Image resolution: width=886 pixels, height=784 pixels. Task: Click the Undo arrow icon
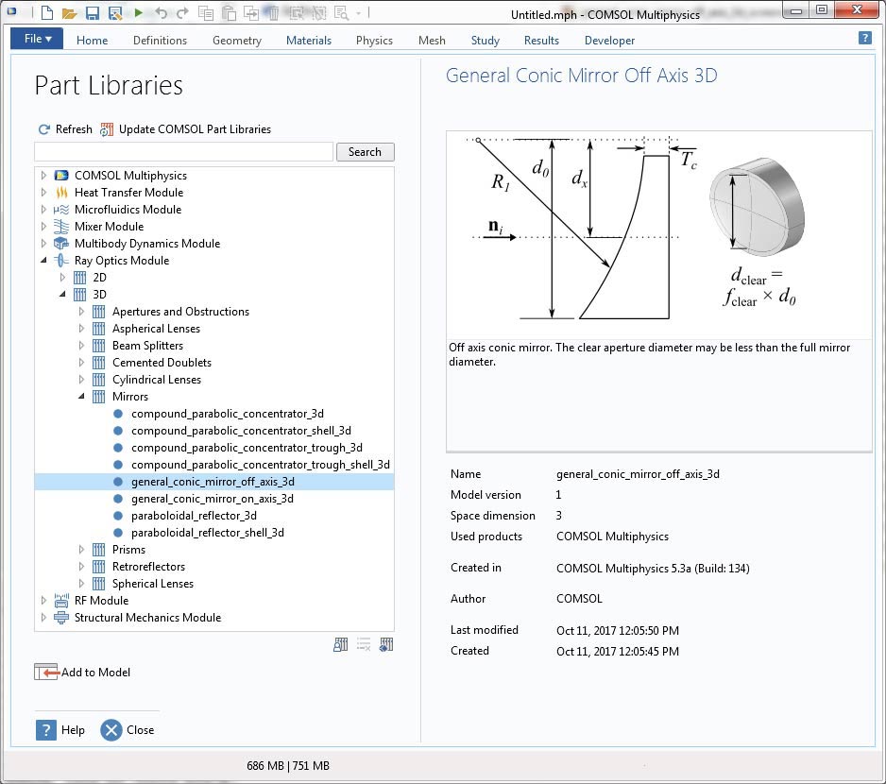coord(161,13)
